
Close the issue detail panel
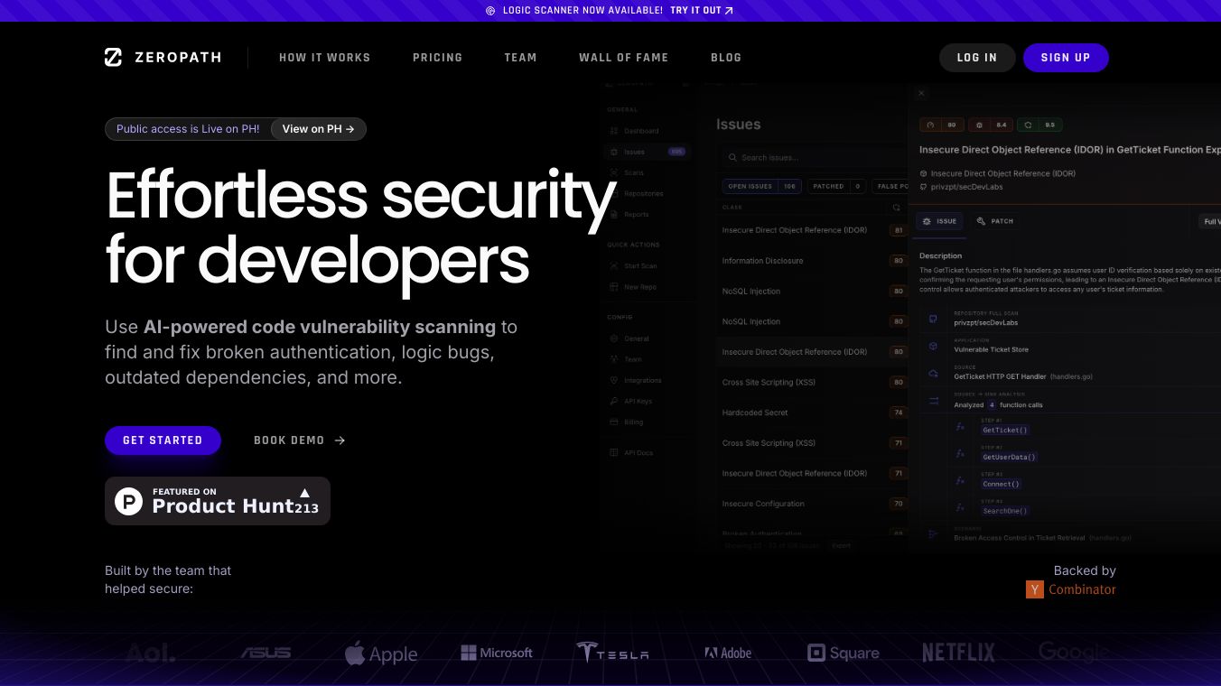pyautogui.click(x=921, y=93)
